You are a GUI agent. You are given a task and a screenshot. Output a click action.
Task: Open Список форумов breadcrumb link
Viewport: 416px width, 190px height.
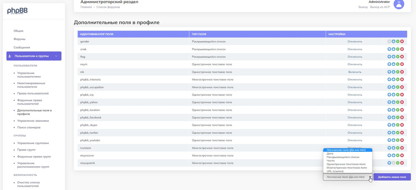(x=108, y=7)
